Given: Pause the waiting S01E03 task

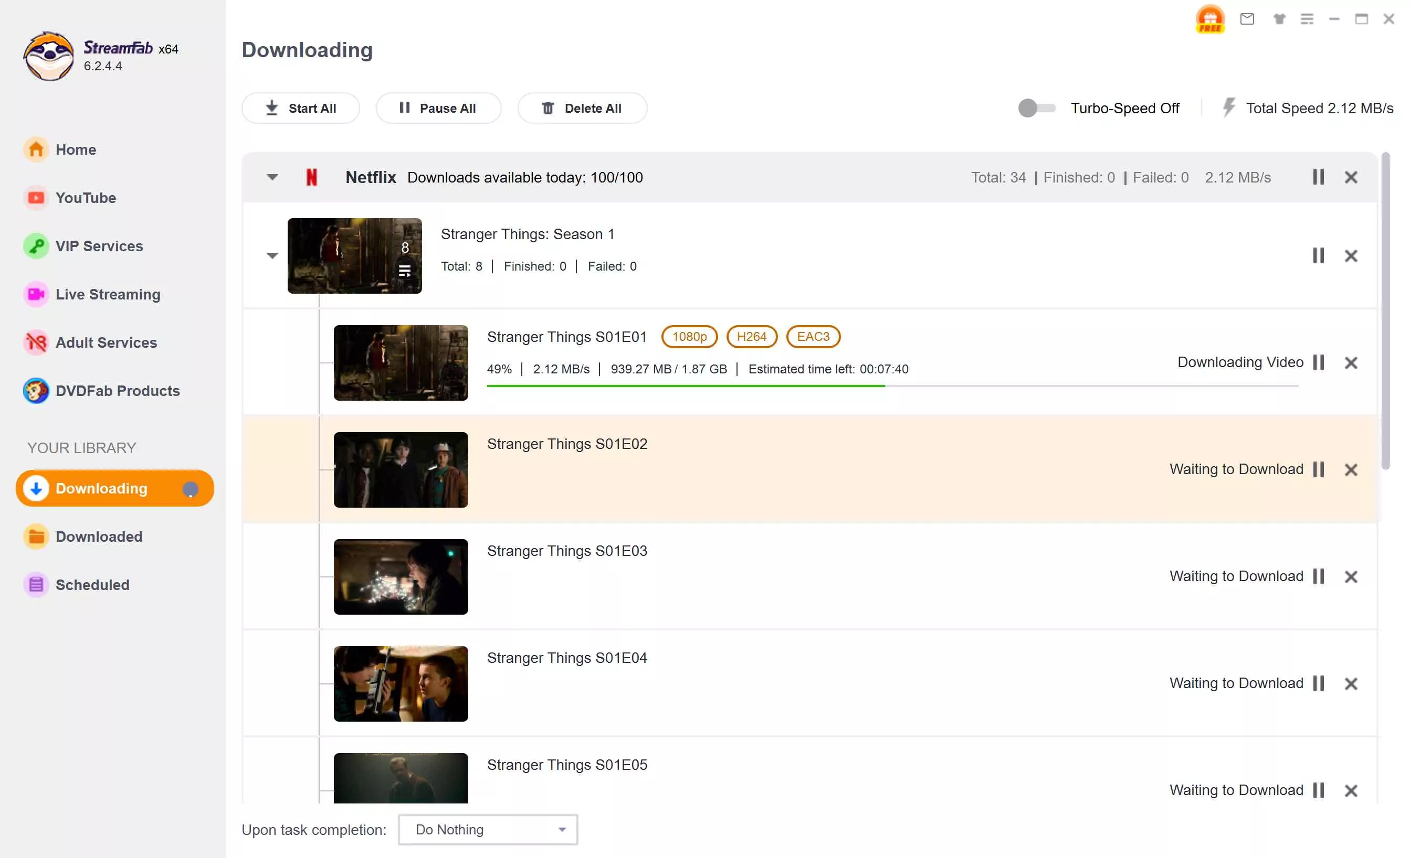Looking at the screenshot, I should (x=1319, y=576).
